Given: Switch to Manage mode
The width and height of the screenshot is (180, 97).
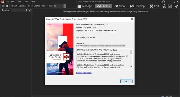Looking at the screenshot, I should tap(85, 6).
